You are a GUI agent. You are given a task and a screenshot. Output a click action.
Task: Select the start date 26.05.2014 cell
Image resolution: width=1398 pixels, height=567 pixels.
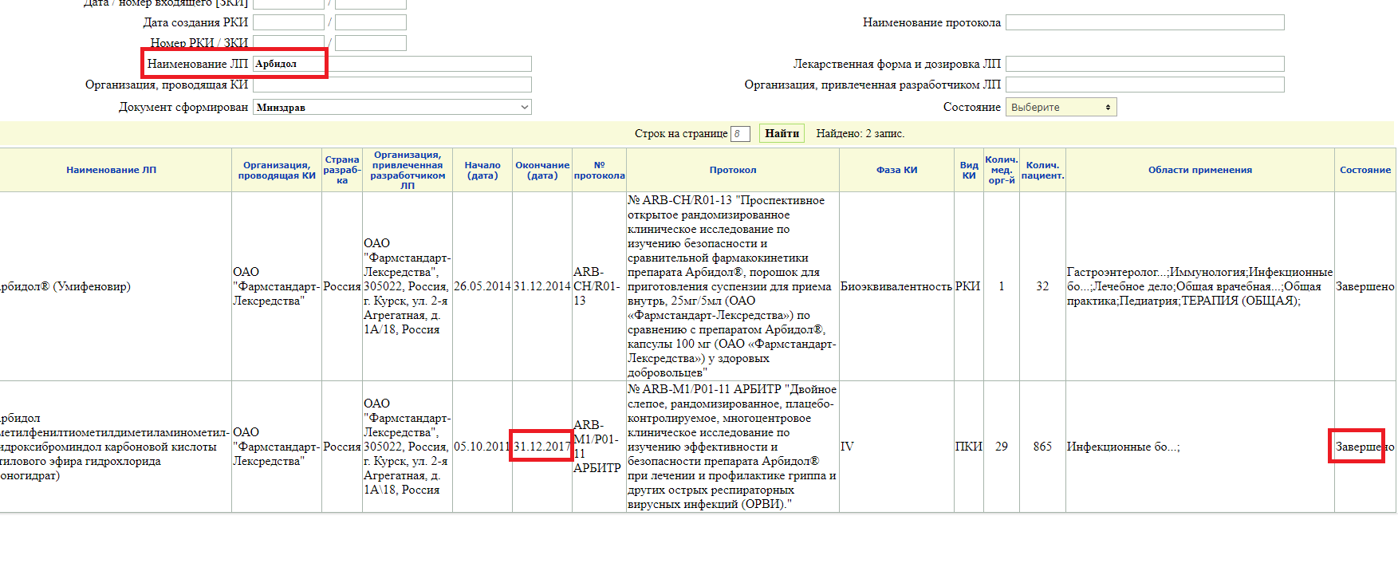tap(482, 286)
